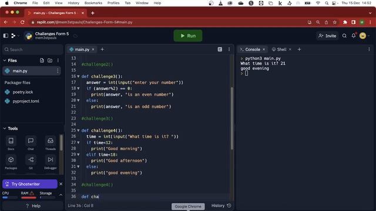Click the address bar URL
The height and width of the screenshot is (211, 376).
click(x=85, y=22)
